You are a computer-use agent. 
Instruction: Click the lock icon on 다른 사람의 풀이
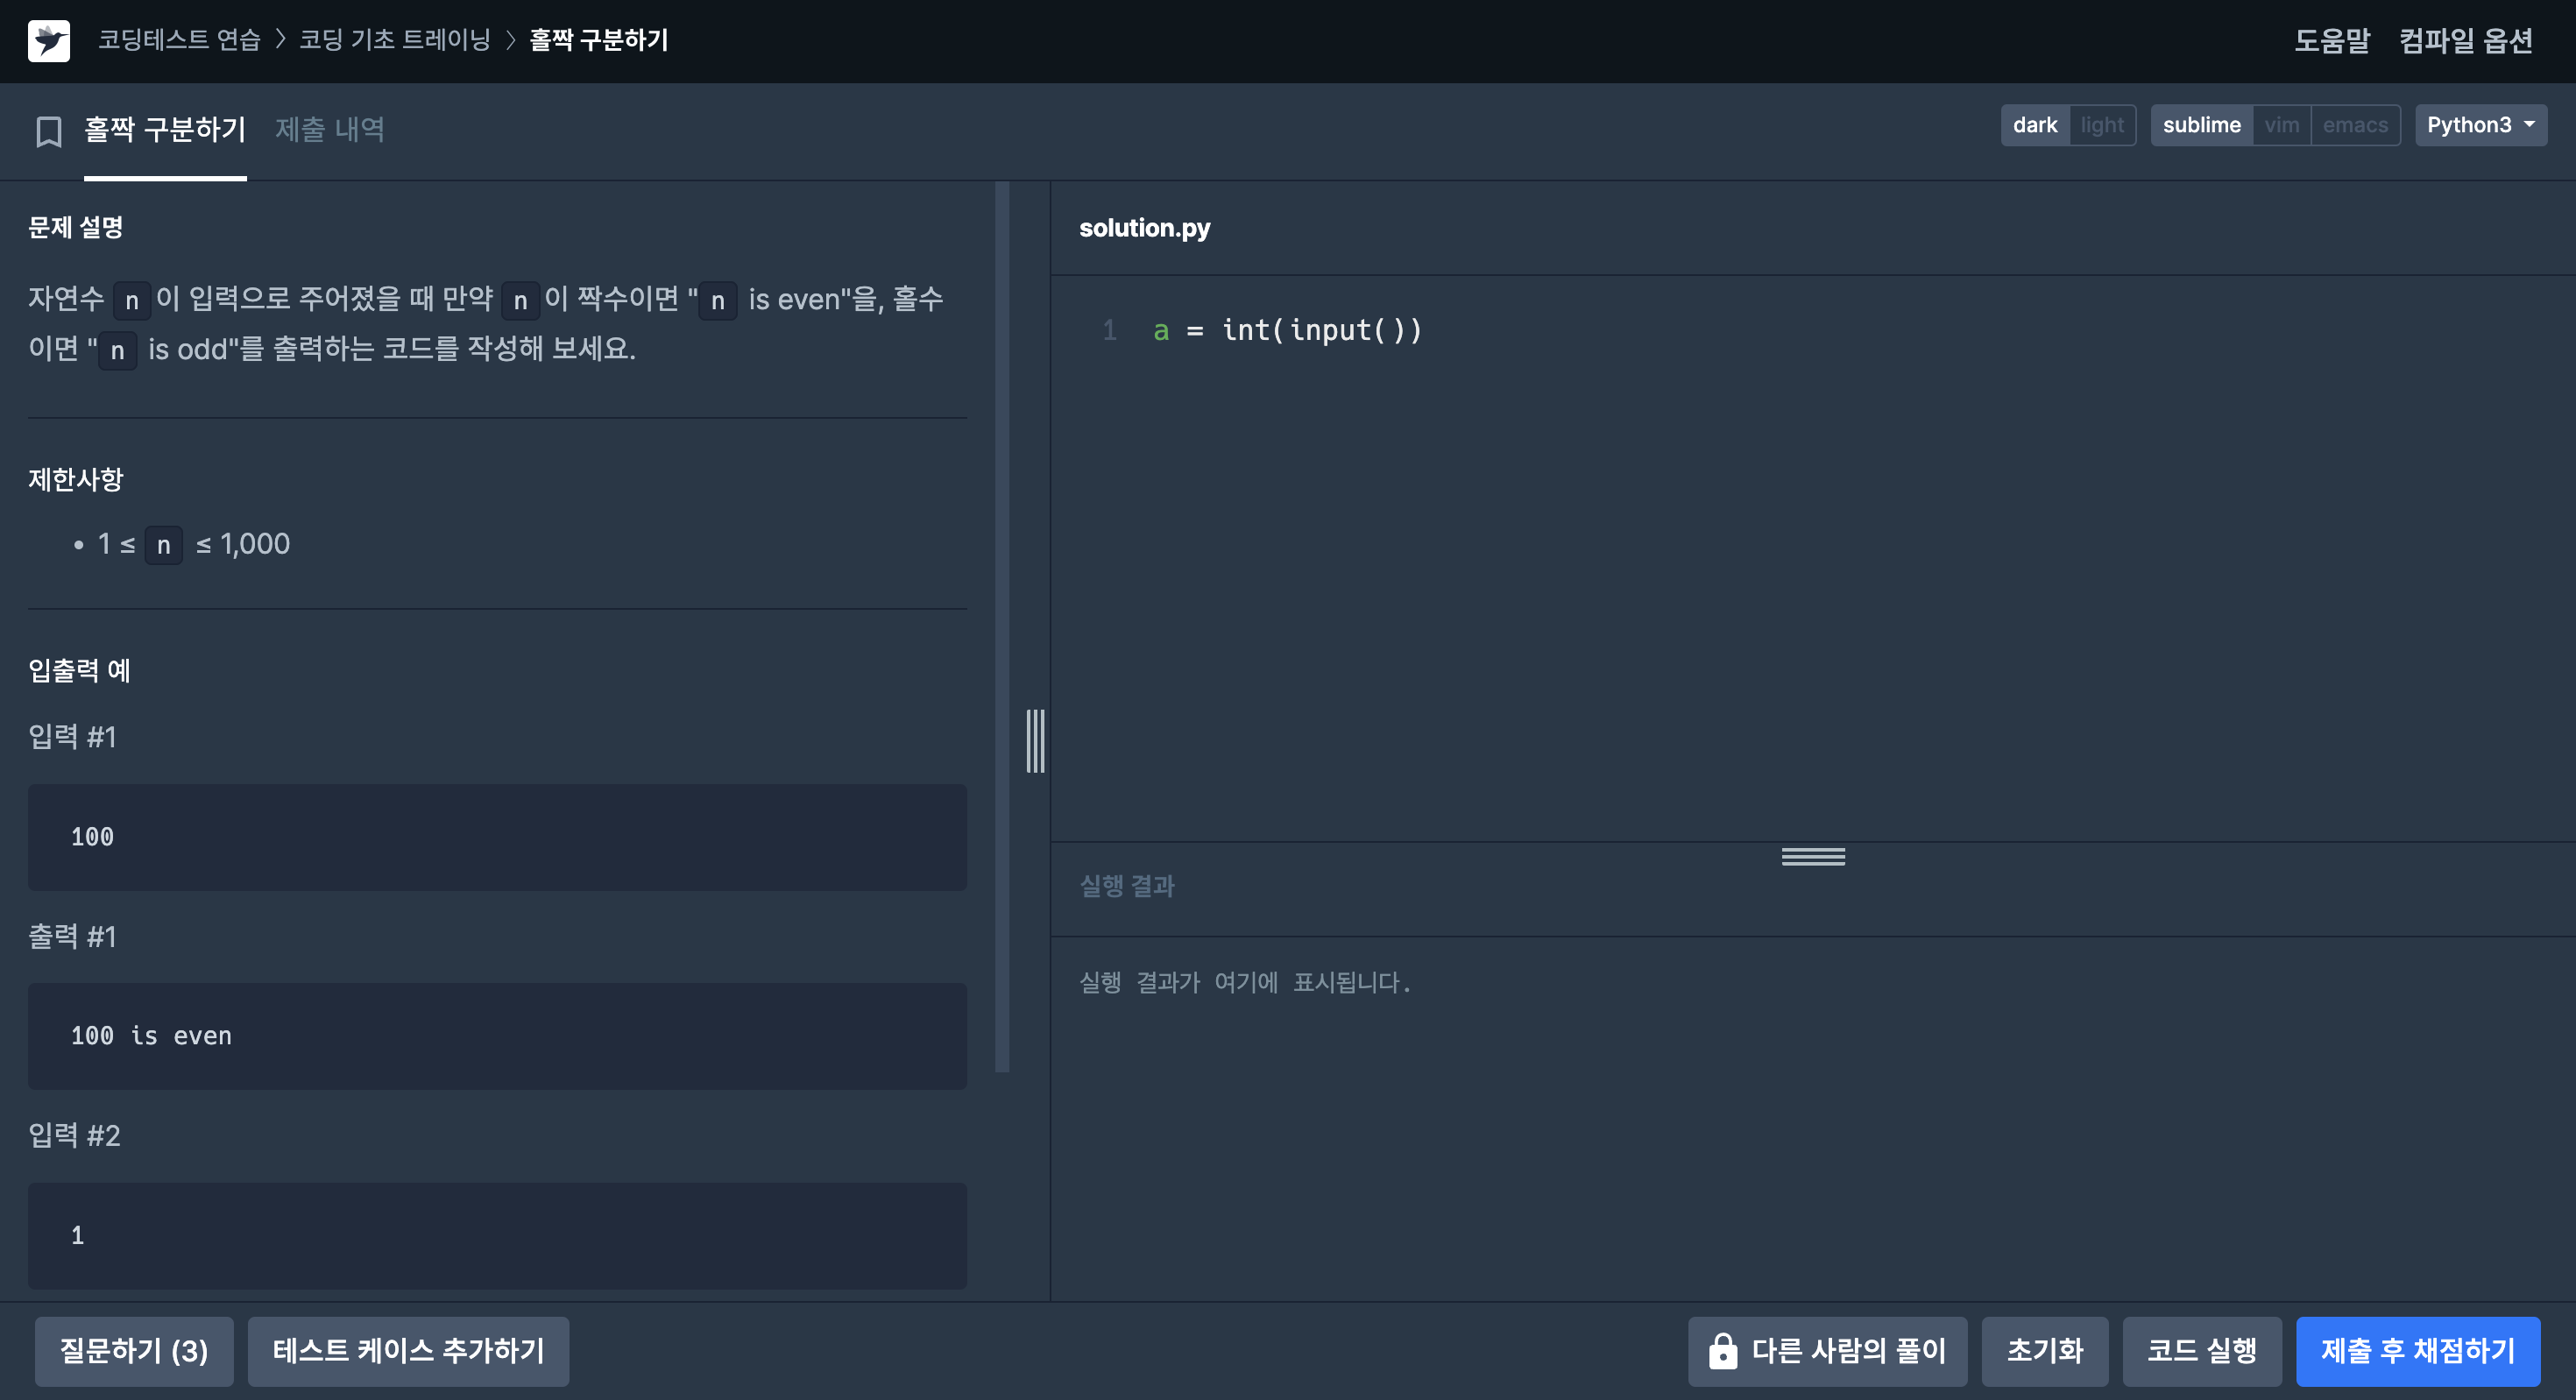(1722, 1351)
